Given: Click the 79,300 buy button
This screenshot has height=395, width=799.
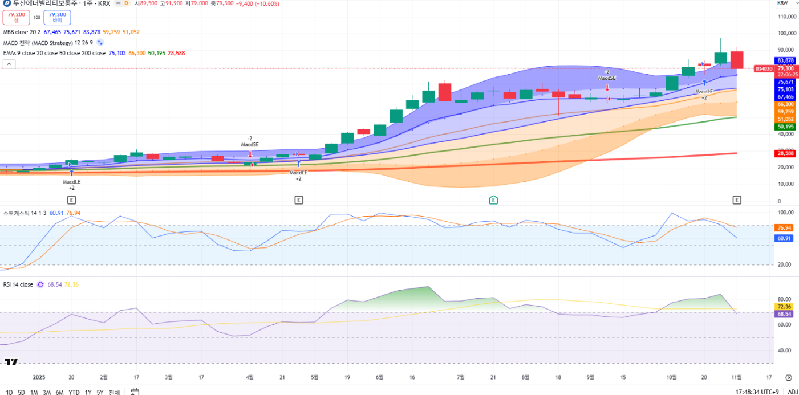Looking at the screenshot, I should (x=57, y=17).
